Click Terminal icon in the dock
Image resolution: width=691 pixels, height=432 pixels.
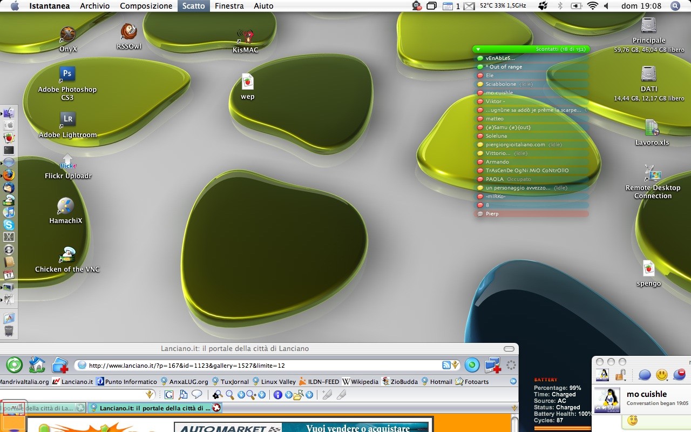coord(9,150)
